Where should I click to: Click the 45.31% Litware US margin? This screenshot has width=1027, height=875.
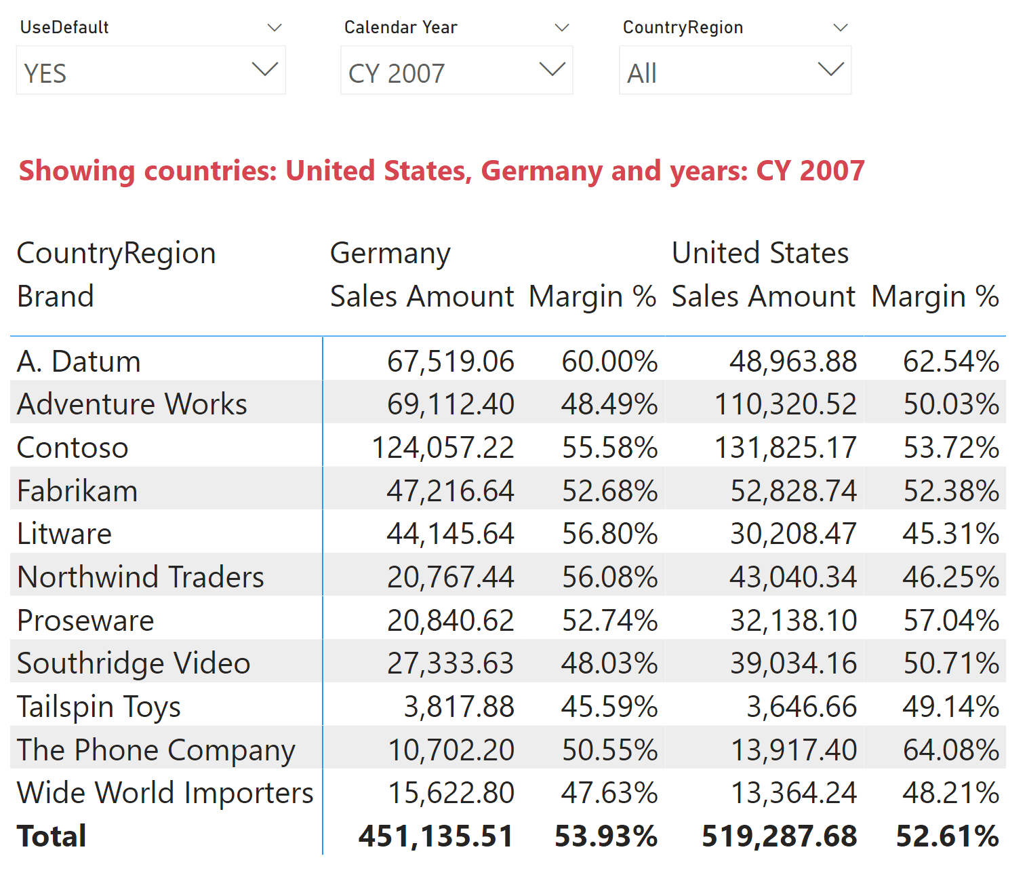point(951,534)
